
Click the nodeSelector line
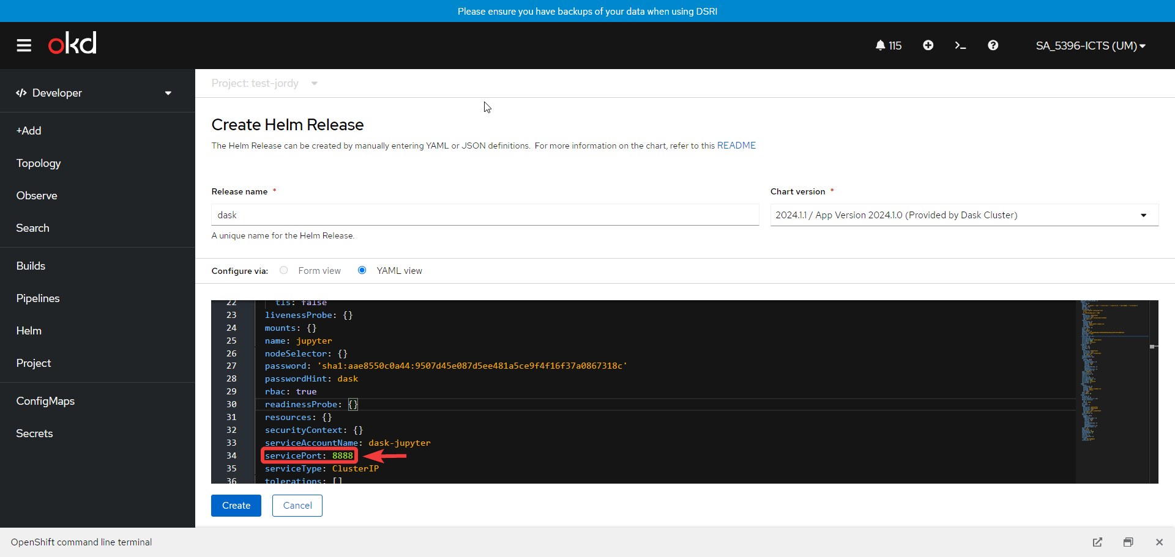click(x=306, y=353)
